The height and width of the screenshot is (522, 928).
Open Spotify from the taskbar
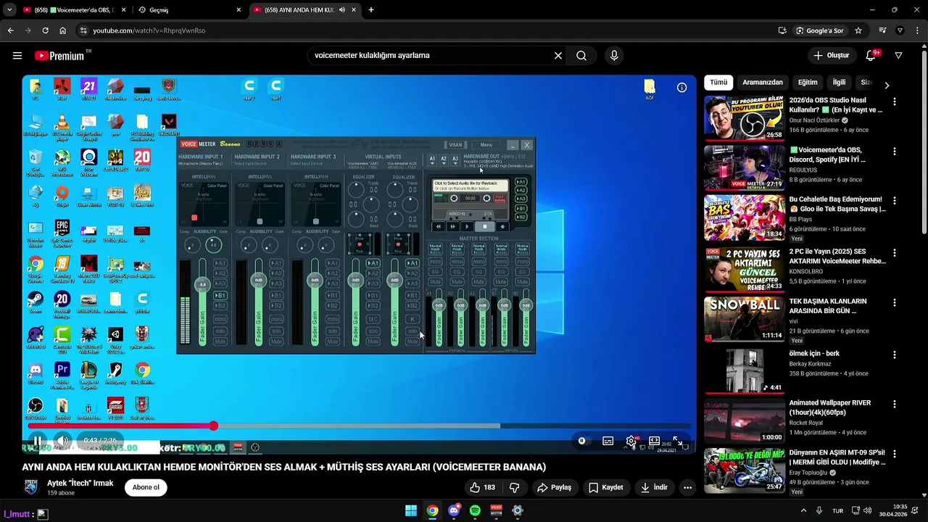[x=475, y=510]
